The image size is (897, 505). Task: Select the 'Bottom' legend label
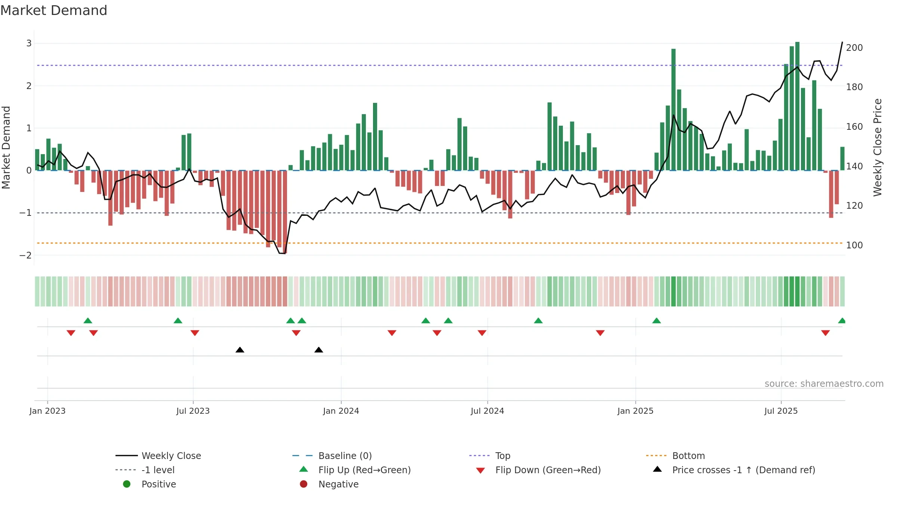[688, 456]
